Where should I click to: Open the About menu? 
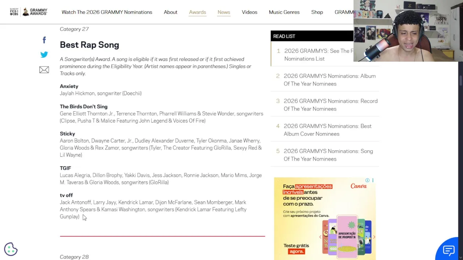(170, 12)
